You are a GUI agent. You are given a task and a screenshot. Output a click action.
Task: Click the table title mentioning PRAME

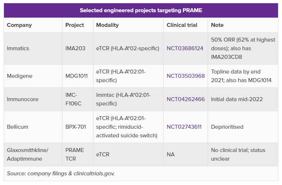[141, 10]
